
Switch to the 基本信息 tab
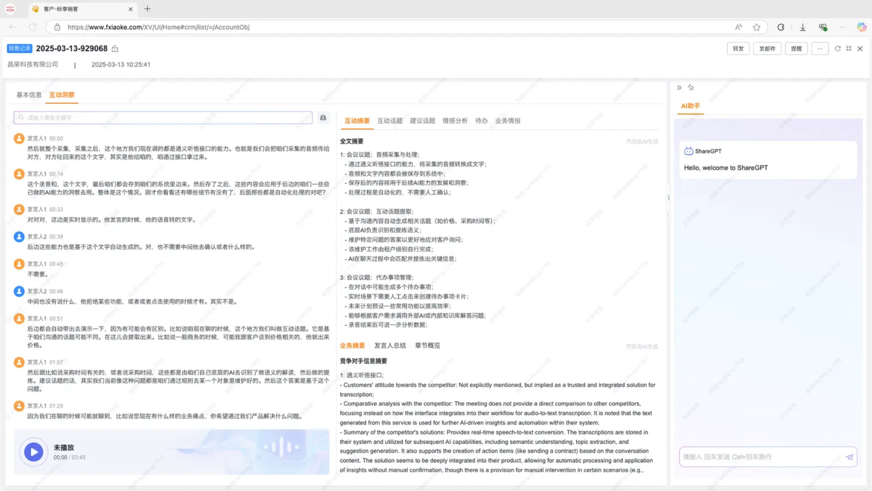point(29,95)
